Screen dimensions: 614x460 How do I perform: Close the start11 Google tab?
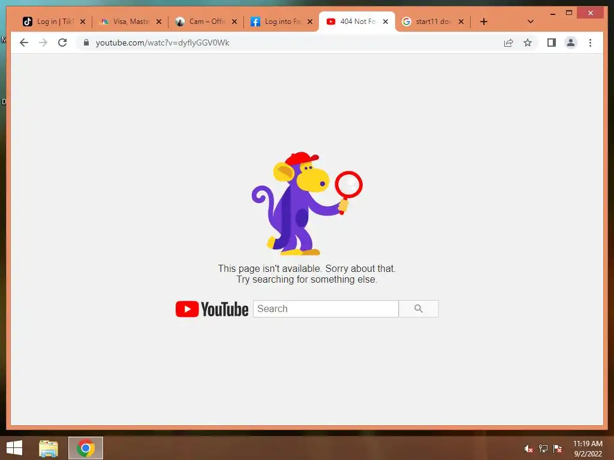click(461, 22)
